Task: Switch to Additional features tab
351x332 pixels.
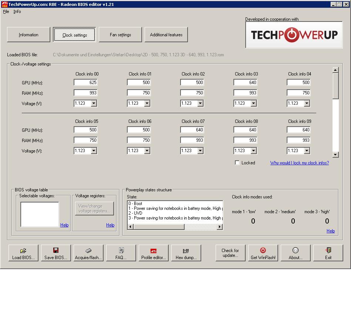Action: click(166, 35)
